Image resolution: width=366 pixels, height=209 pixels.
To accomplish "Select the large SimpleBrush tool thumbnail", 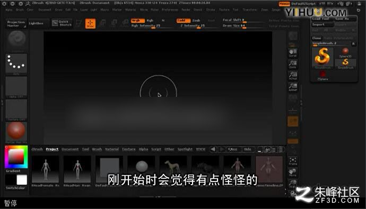I will click(x=323, y=58).
